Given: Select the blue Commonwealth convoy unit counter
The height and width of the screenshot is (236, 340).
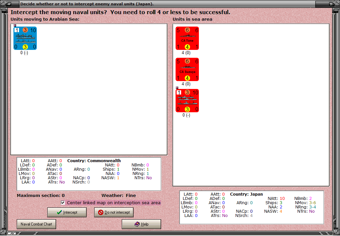Looking at the screenshot, I should [25, 38].
